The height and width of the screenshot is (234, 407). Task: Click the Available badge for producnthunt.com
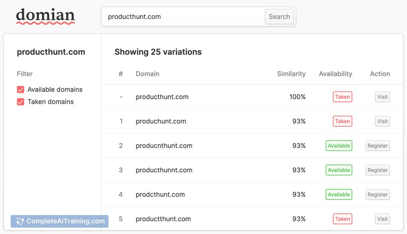pos(339,146)
